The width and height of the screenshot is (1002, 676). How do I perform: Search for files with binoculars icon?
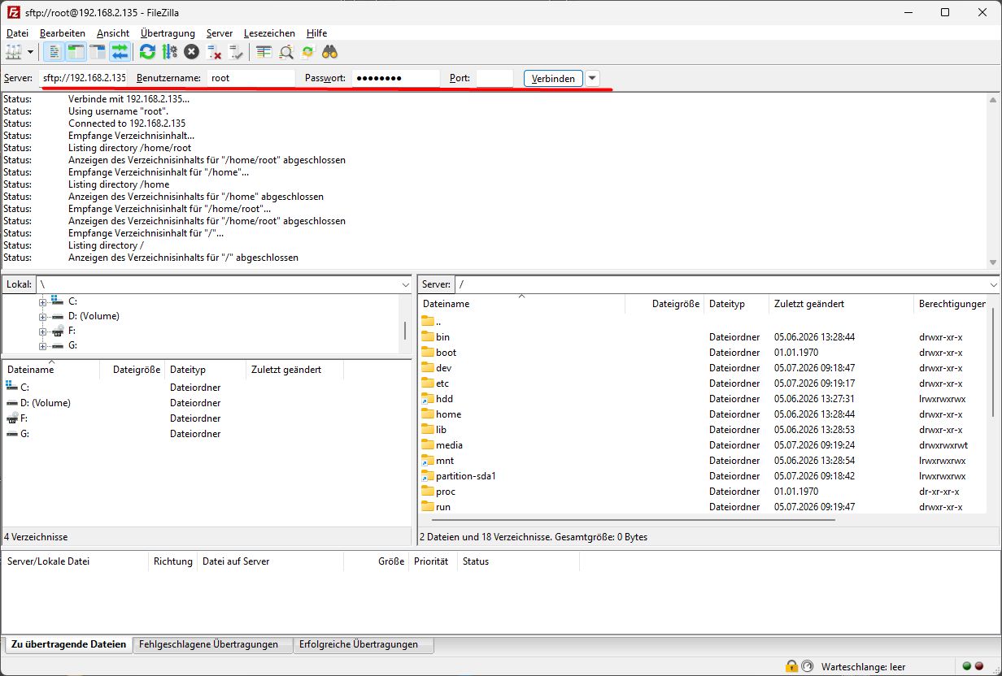pyautogui.click(x=329, y=52)
